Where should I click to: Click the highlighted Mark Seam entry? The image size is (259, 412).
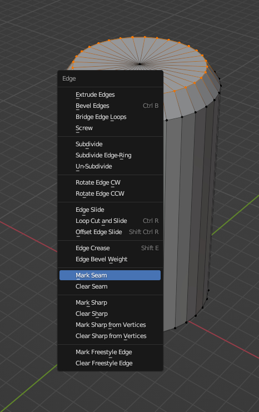pyautogui.click(x=110, y=275)
